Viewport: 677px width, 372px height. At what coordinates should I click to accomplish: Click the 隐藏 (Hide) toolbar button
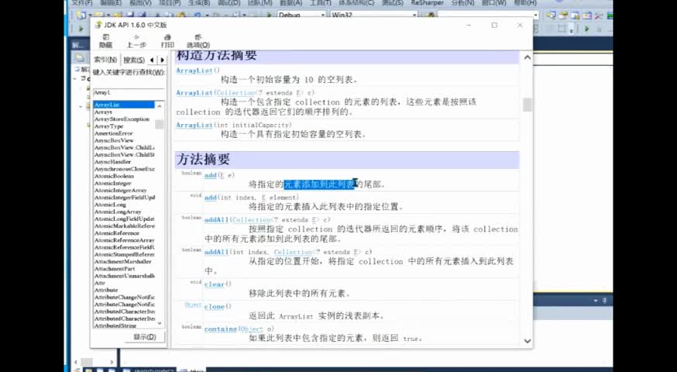click(x=106, y=41)
